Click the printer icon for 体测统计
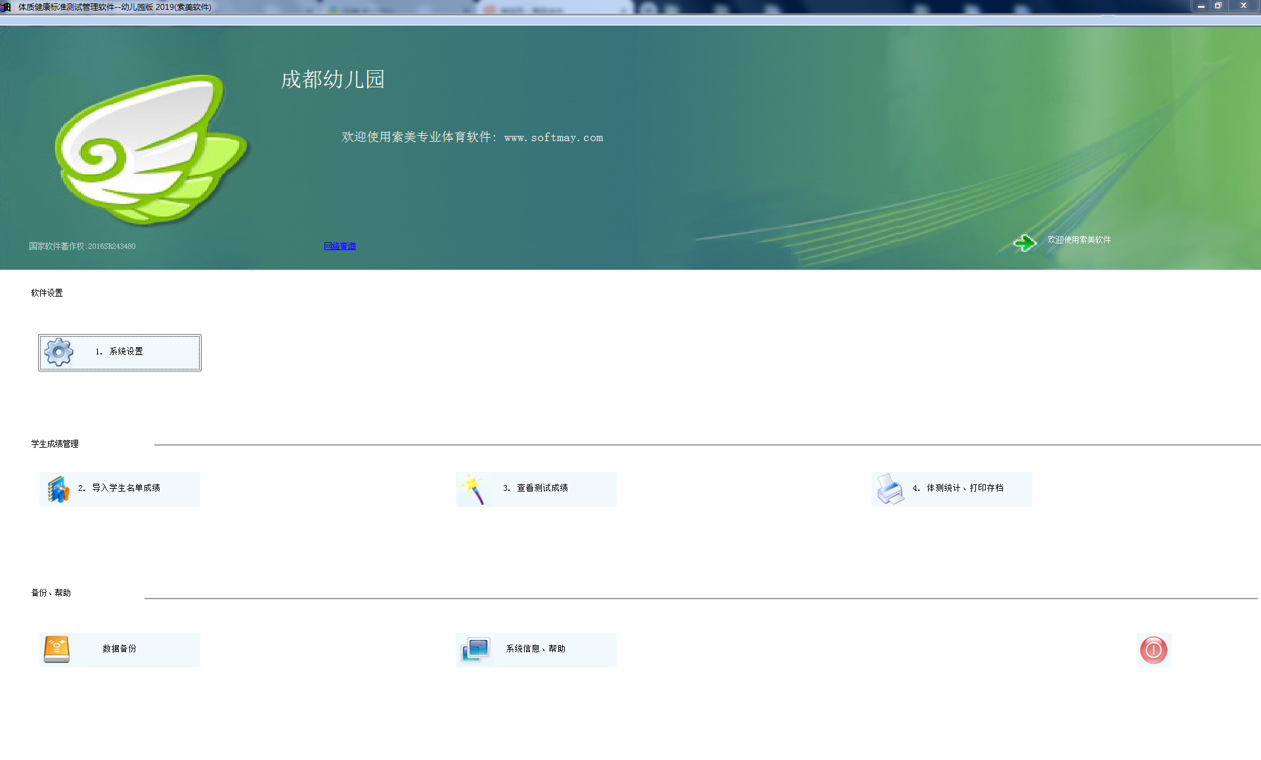The width and height of the screenshot is (1261, 760). (x=890, y=489)
